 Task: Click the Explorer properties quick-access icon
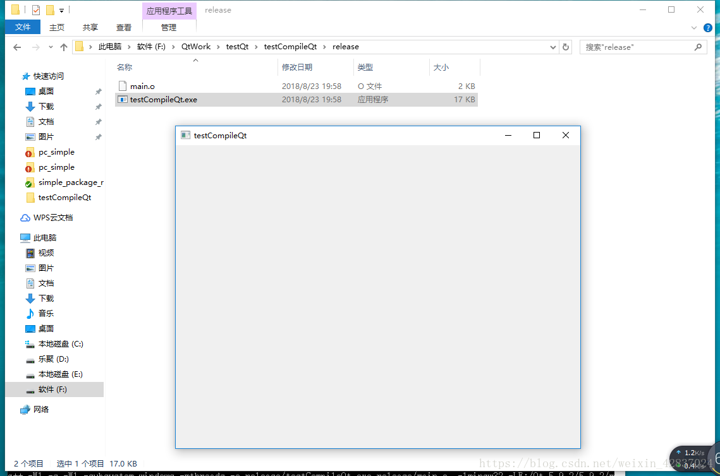tap(36, 9)
